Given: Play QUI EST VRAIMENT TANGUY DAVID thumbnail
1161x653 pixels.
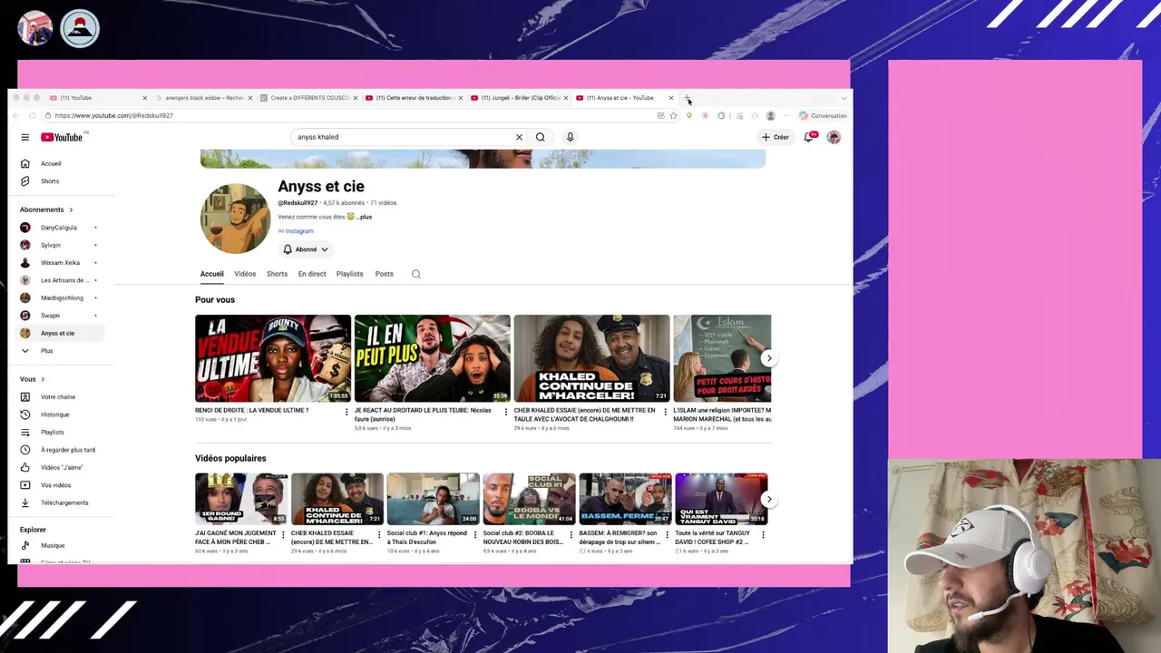Looking at the screenshot, I should click(722, 499).
